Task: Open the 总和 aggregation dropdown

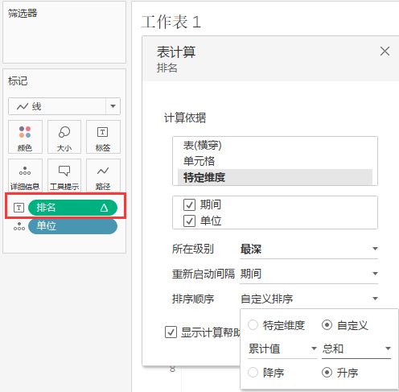Action: click(356, 349)
